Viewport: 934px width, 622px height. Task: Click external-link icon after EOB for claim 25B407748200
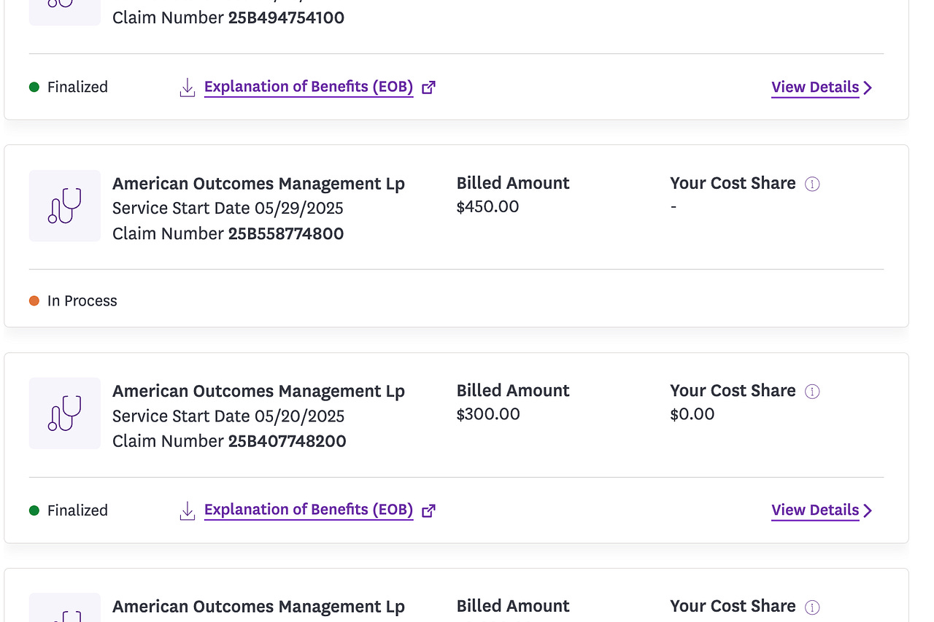point(429,510)
